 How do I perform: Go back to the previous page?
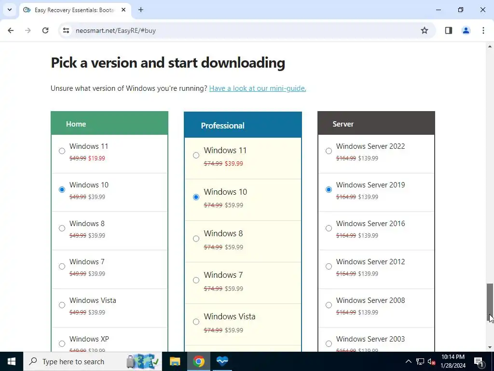point(11,30)
